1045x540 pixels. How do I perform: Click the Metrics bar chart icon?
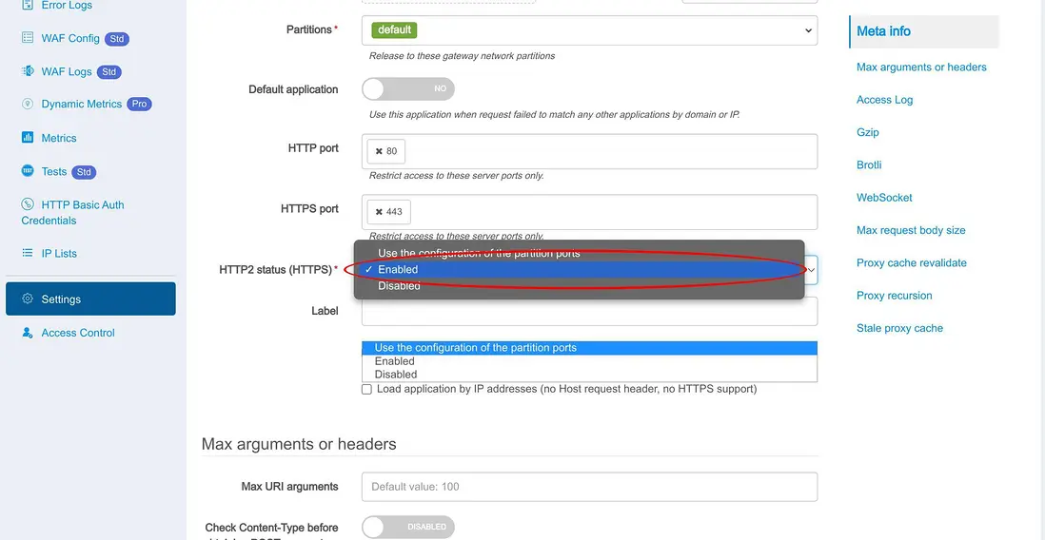(x=27, y=138)
